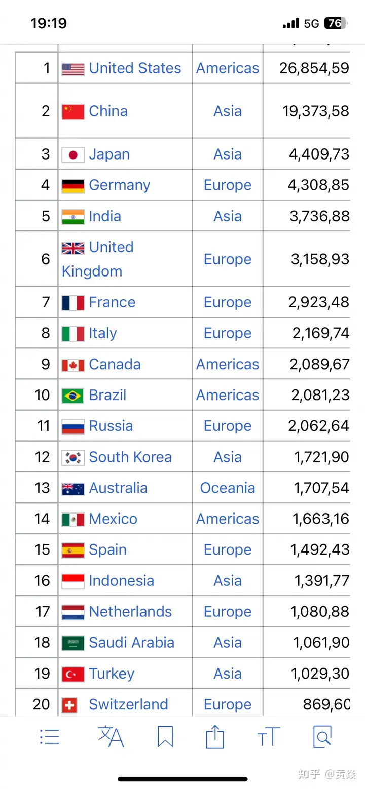Screen dimensions: 365x789
Task: Tap the Switzerland flag icon
Action: 69,705
